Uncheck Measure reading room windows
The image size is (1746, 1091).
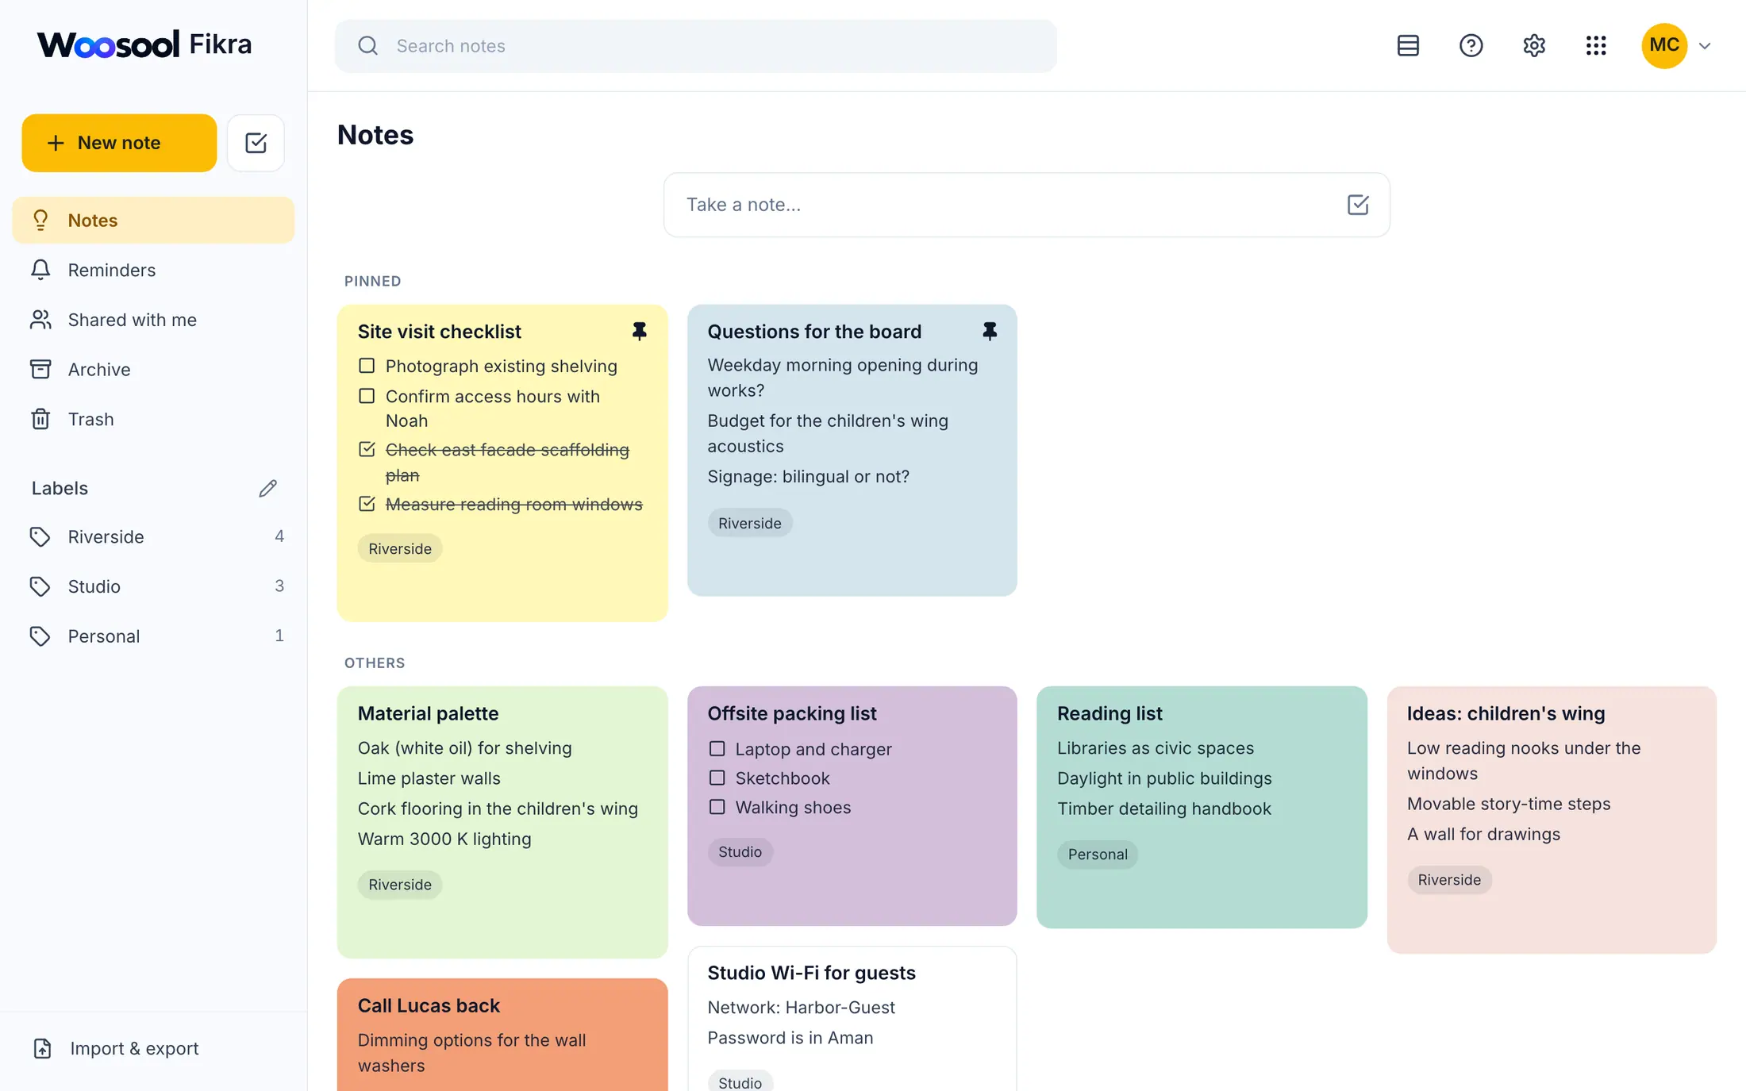(x=367, y=504)
